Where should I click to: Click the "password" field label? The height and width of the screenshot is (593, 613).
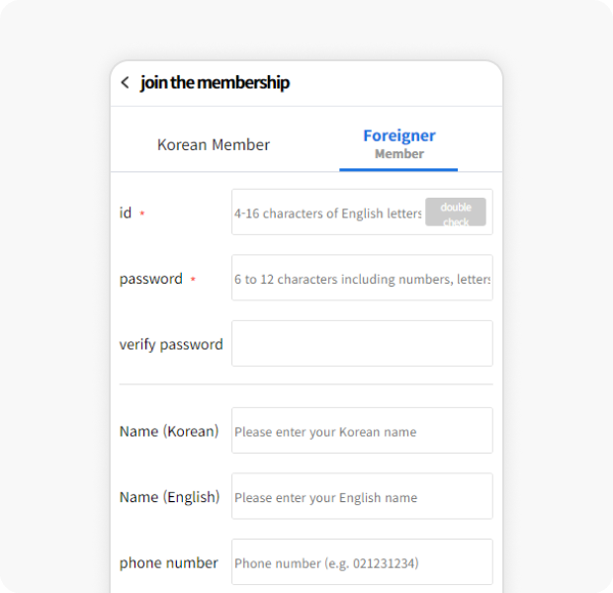[150, 279]
